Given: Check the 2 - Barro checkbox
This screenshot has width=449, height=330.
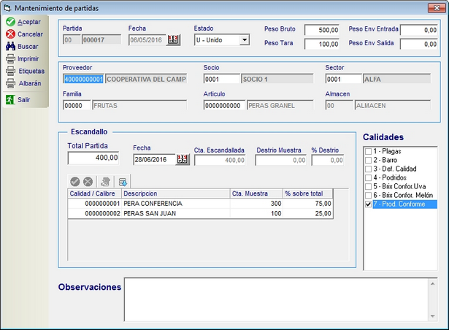Looking at the screenshot, I should [368, 160].
